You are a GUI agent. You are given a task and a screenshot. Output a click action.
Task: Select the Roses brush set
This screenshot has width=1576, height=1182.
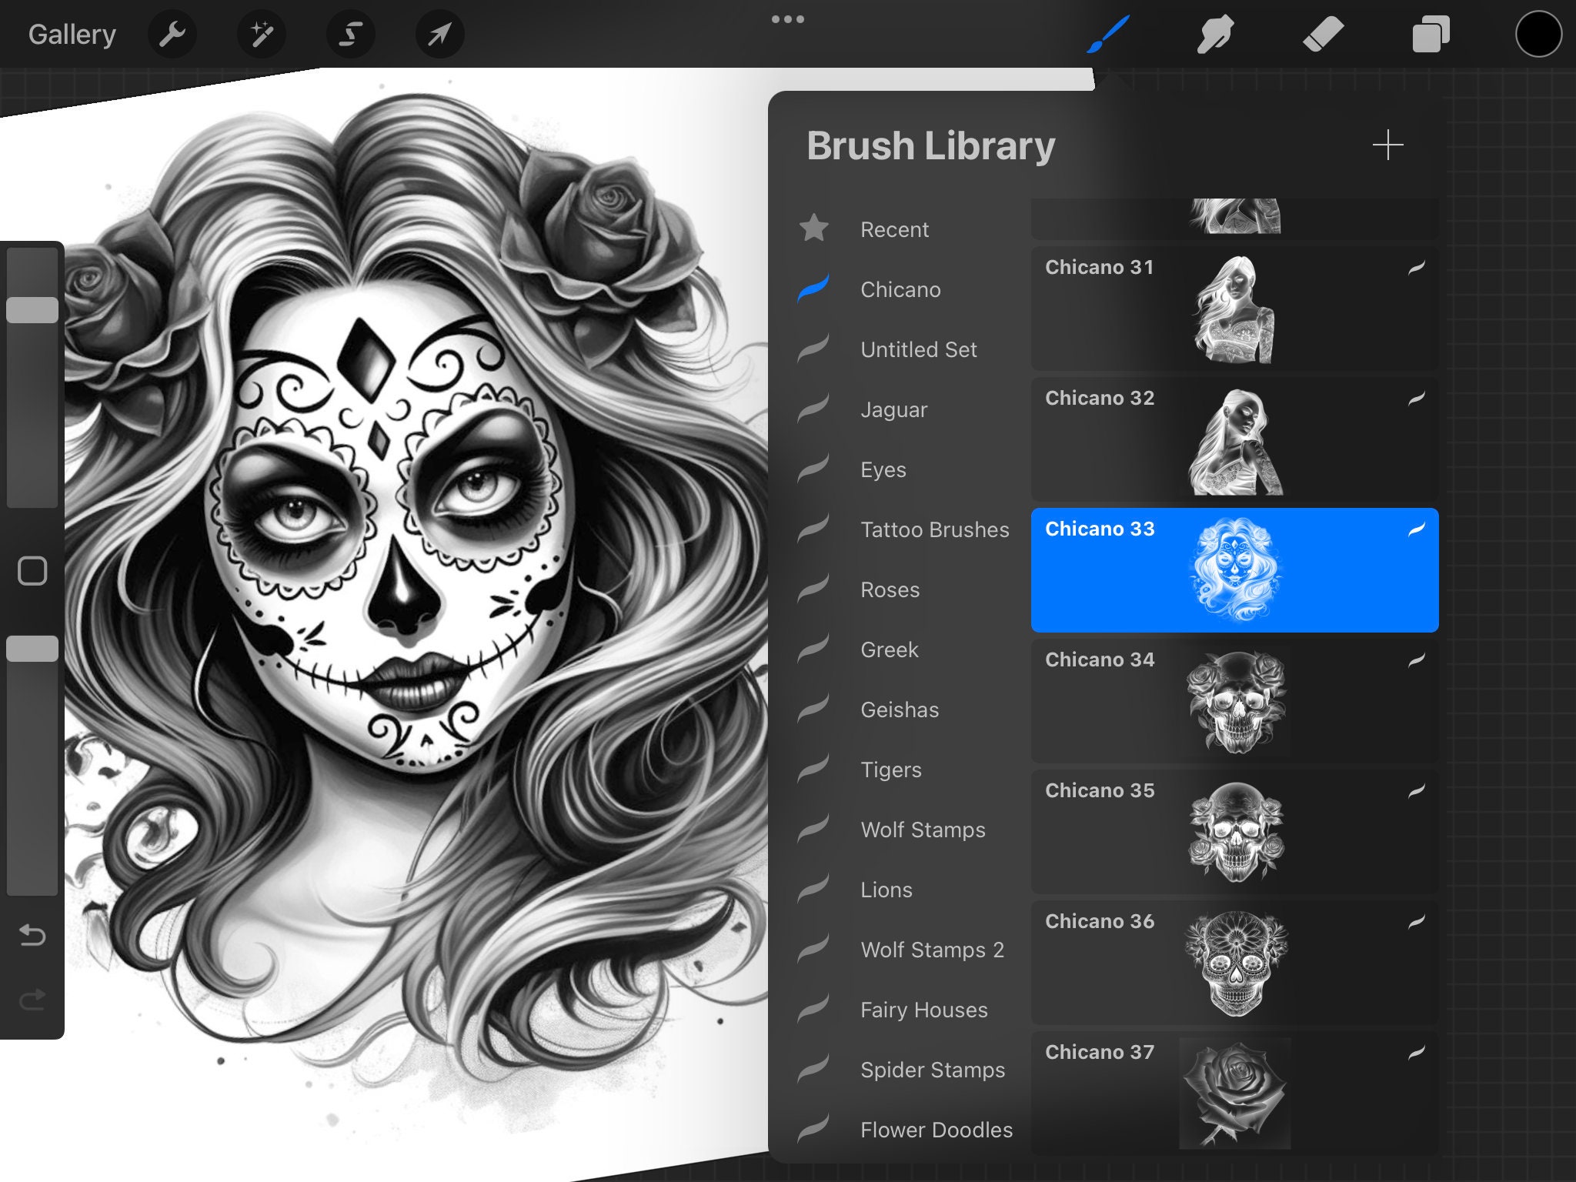[x=890, y=589]
